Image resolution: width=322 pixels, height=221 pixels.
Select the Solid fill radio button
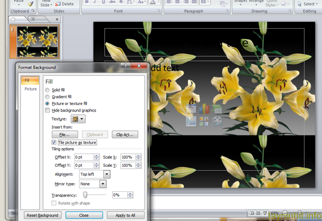pyautogui.click(x=48, y=90)
